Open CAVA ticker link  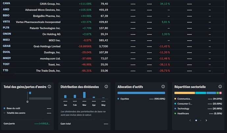pyautogui.click(x=7, y=3)
